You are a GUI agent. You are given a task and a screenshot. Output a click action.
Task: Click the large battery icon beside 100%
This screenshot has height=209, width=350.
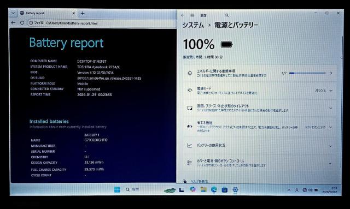[226, 45]
